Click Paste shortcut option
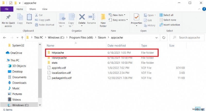Image resolution: width=206 pixels, height=111 pixels. click(x=45, y=25)
